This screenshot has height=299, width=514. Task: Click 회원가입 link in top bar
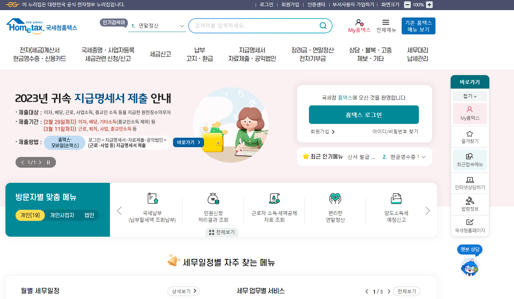coord(290,5)
